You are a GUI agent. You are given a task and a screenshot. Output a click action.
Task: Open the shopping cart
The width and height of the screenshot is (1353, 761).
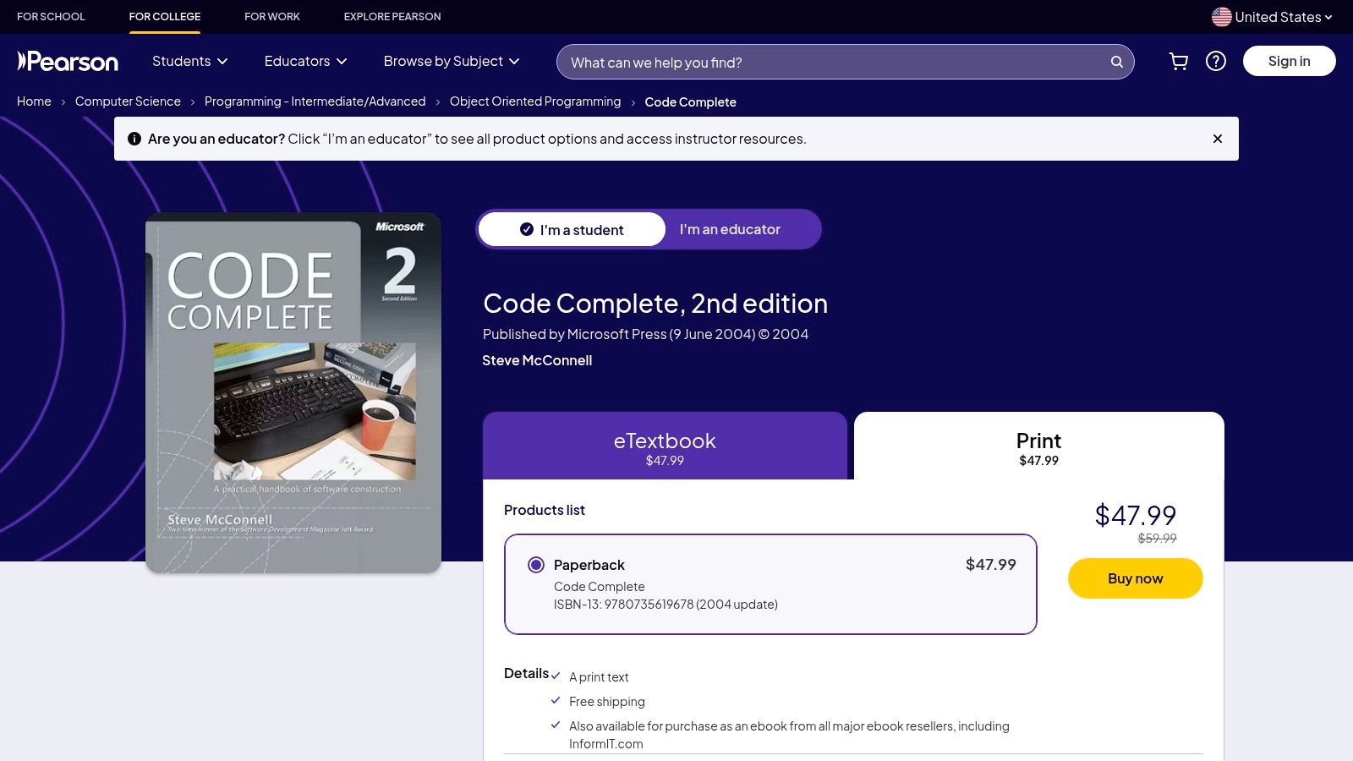click(1178, 61)
